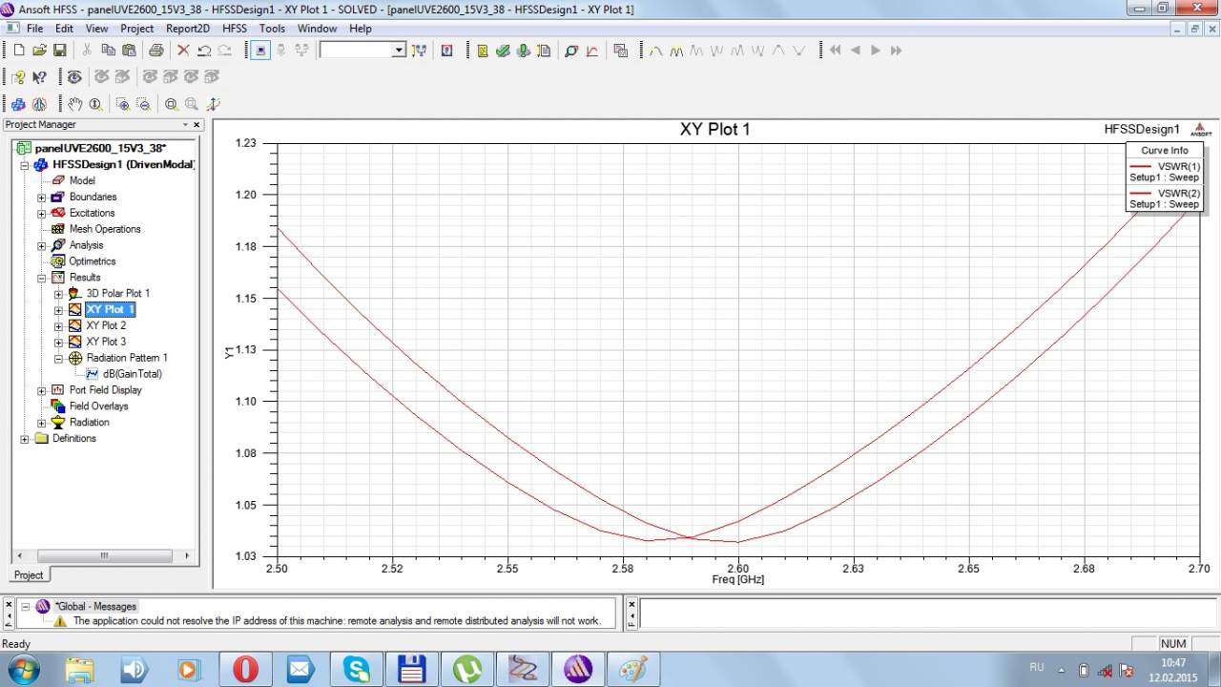Open the Opera browser from taskbar
The width and height of the screenshot is (1221, 687).
(245, 669)
